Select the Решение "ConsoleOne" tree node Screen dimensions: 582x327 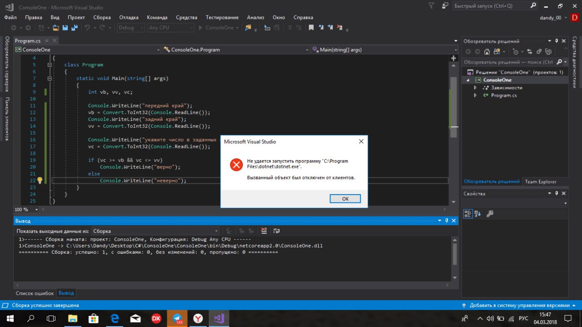point(519,72)
